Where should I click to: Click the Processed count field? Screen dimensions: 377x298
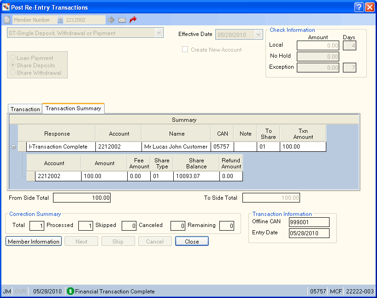click(86, 226)
